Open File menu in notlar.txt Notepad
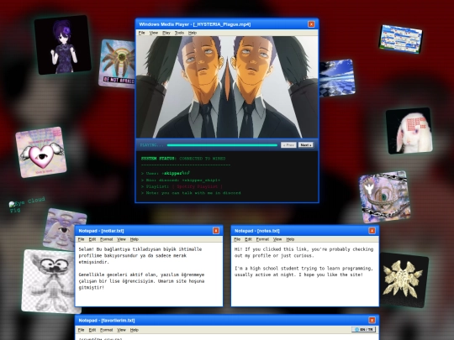Viewport: 454px width, 340px height. point(81,239)
